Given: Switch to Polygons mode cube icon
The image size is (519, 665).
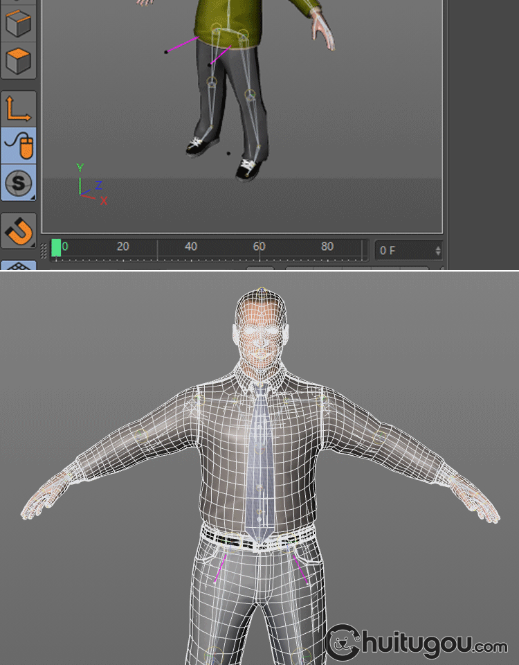Looking at the screenshot, I should coord(18,61).
